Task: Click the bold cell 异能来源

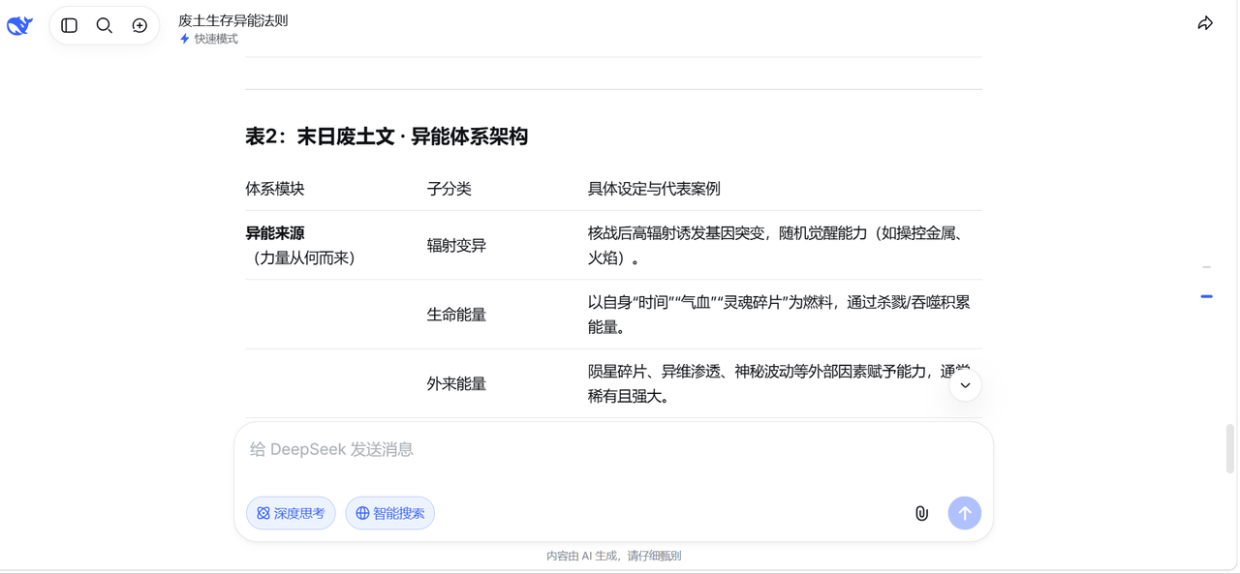Action: click(275, 233)
